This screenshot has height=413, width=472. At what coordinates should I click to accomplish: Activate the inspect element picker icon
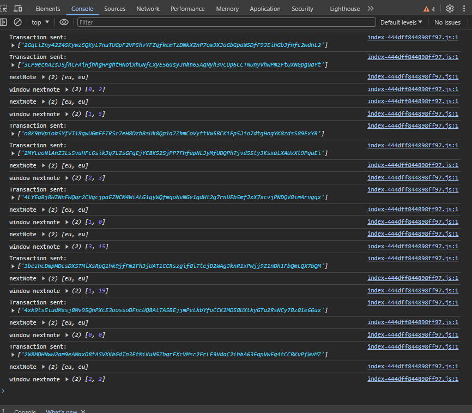[x=4, y=9]
